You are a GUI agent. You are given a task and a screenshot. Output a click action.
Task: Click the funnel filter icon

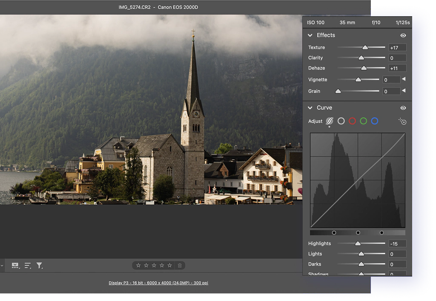(40, 266)
